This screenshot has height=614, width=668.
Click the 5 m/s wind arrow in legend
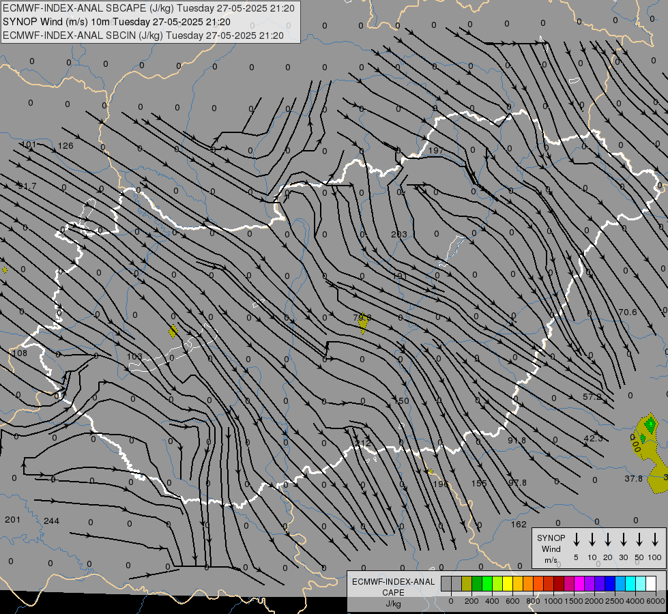click(x=577, y=539)
